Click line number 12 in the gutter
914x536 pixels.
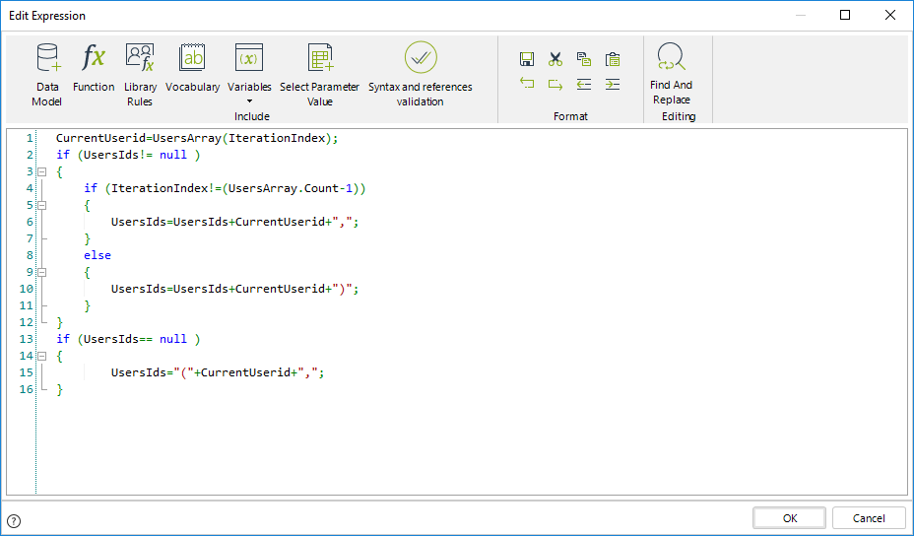27,322
